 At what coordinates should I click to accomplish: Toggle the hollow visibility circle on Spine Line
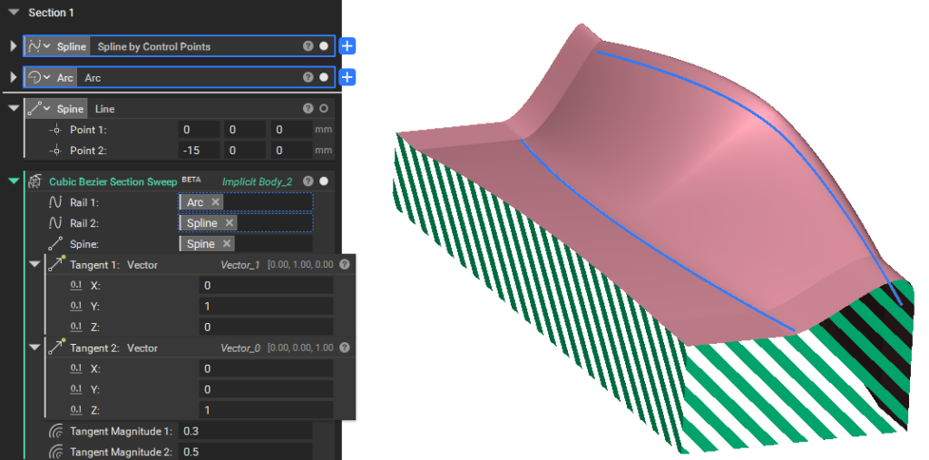(324, 109)
